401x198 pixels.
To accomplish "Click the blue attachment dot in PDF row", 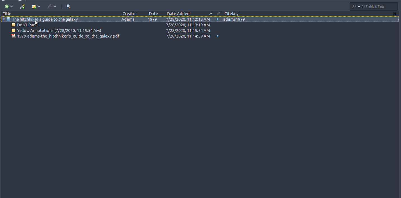I will click(x=218, y=36).
